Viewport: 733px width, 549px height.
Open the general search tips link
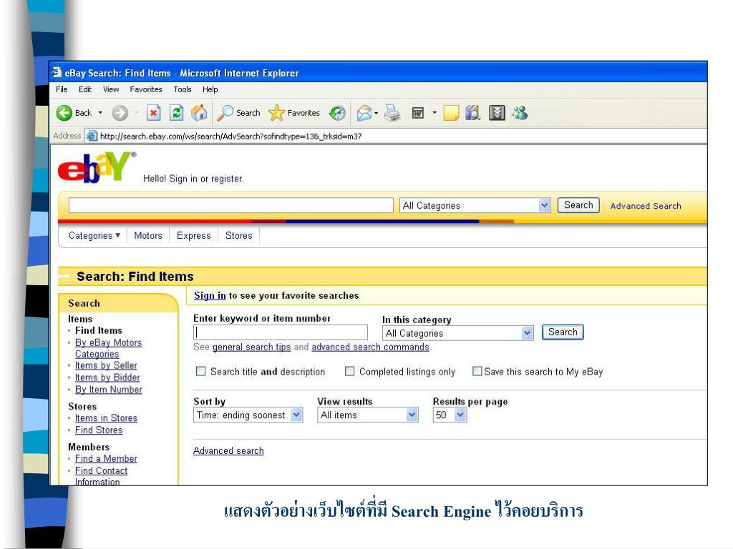pos(251,347)
